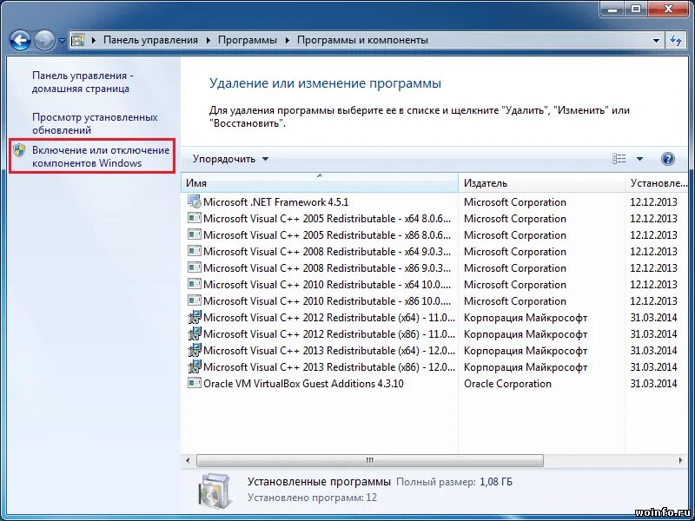Click icon of Visual C++ 2010 x86 entry
Image resolution: width=695 pixels, height=521 pixels.
pos(194,300)
